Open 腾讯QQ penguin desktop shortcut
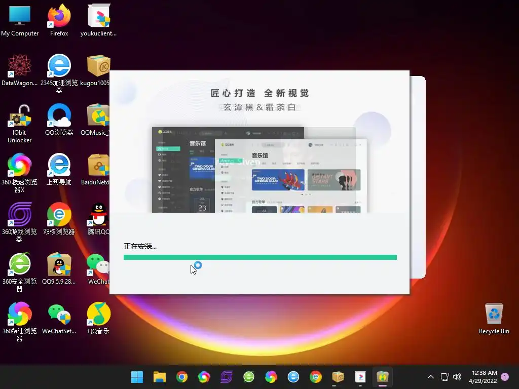Viewport: 519px width, 389px height. click(98, 219)
